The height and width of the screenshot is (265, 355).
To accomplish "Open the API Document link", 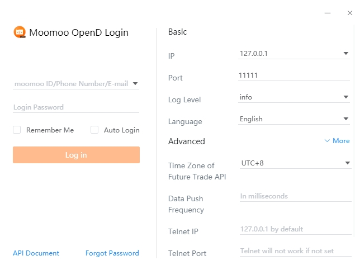I will click(36, 253).
